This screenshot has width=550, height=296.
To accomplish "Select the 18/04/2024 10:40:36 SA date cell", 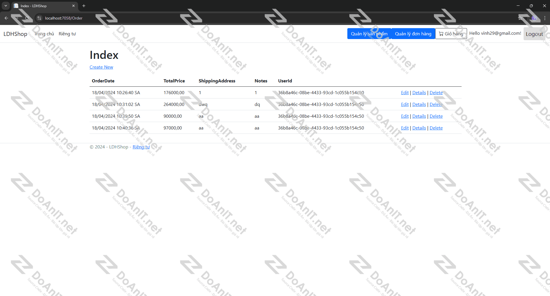I will (x=116, y=128).
